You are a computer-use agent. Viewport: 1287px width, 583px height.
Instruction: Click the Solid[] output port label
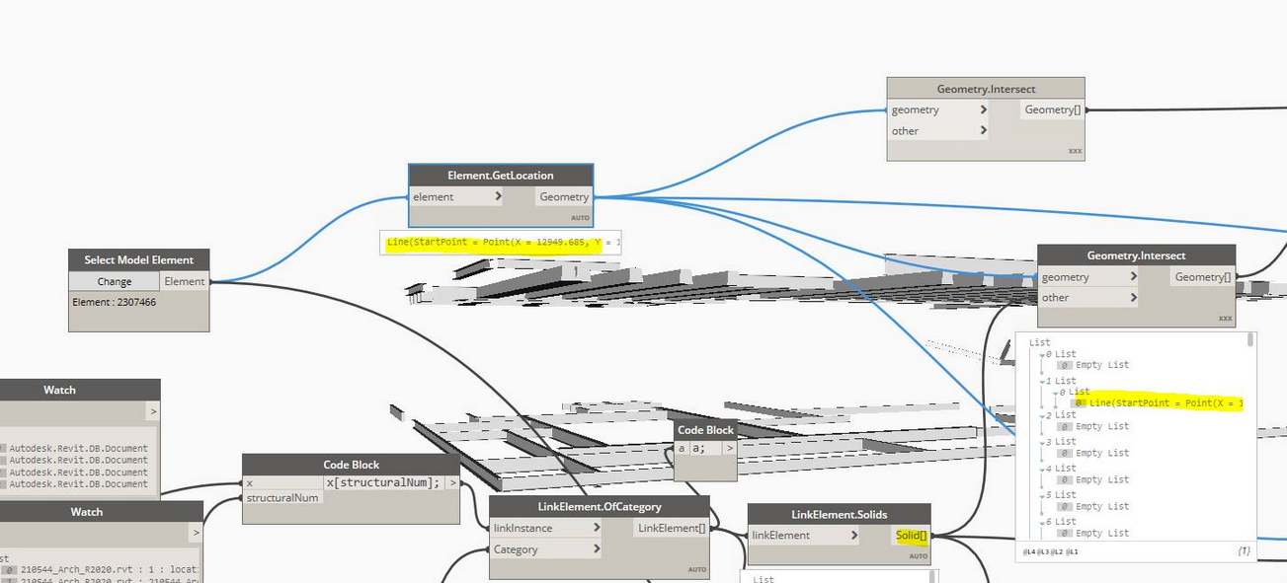(x=911, y=536)
